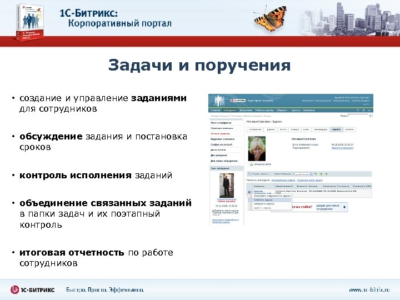Open the row actions menu icon for the task
400x300 pixels.
(250, 192)
